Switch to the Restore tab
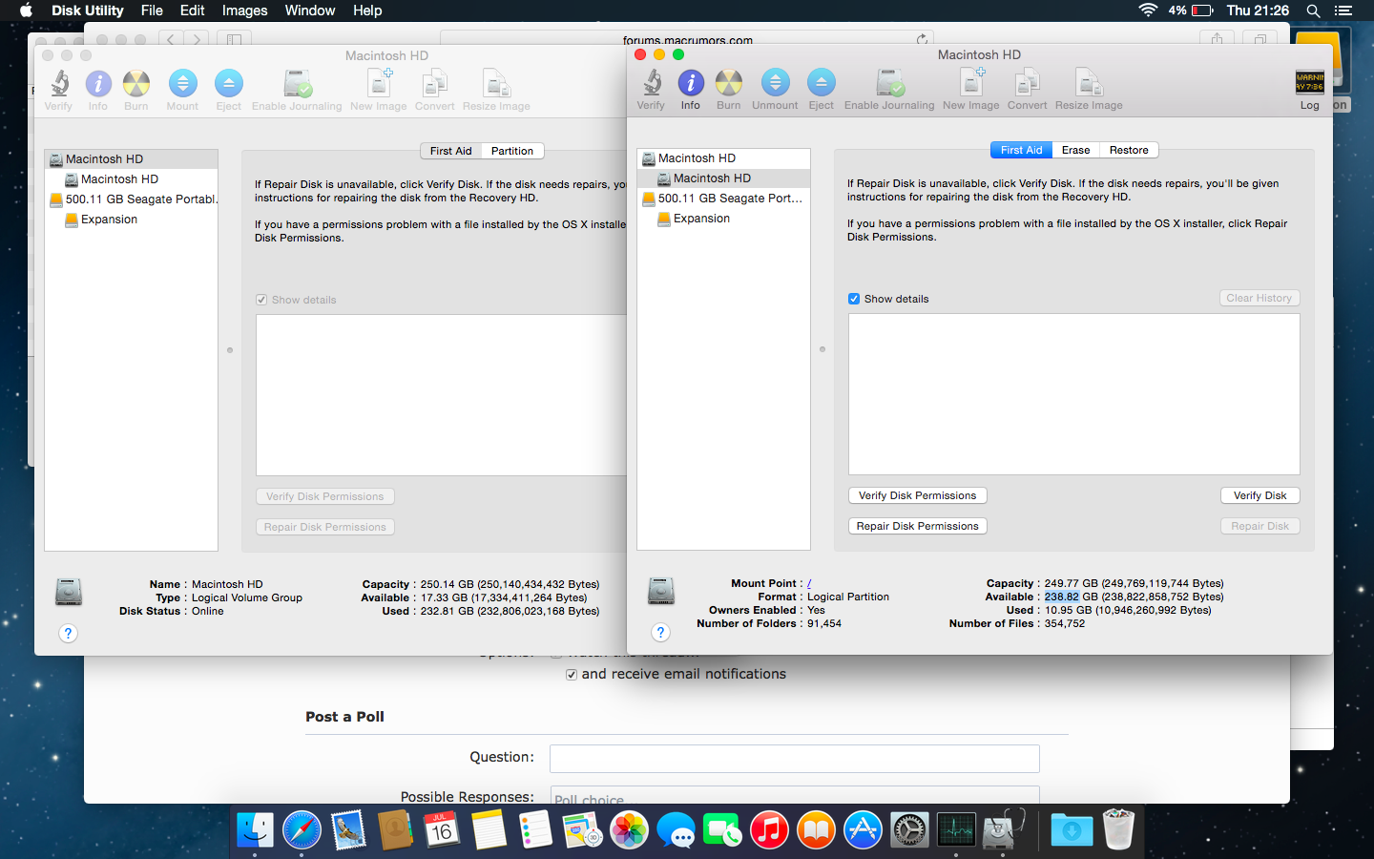The image size is (1374, 859). (1129, 150)
